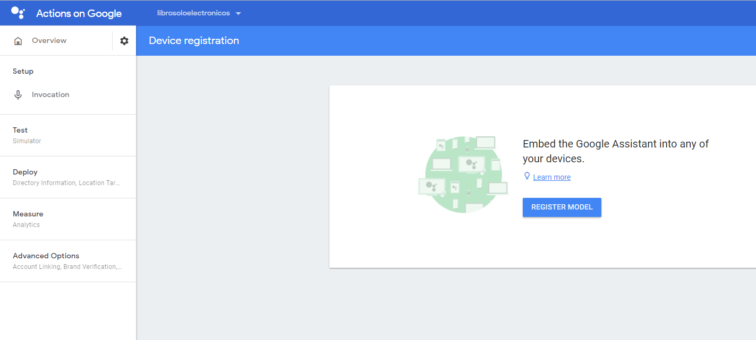This screenshot has height=340, width=756.
Task: Click the Google Assistant logo
Action: (18, 13)
